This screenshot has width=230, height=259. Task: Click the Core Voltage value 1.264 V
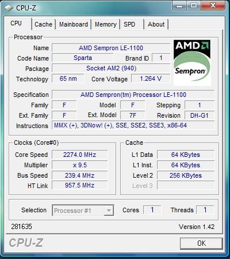(151, 78)
